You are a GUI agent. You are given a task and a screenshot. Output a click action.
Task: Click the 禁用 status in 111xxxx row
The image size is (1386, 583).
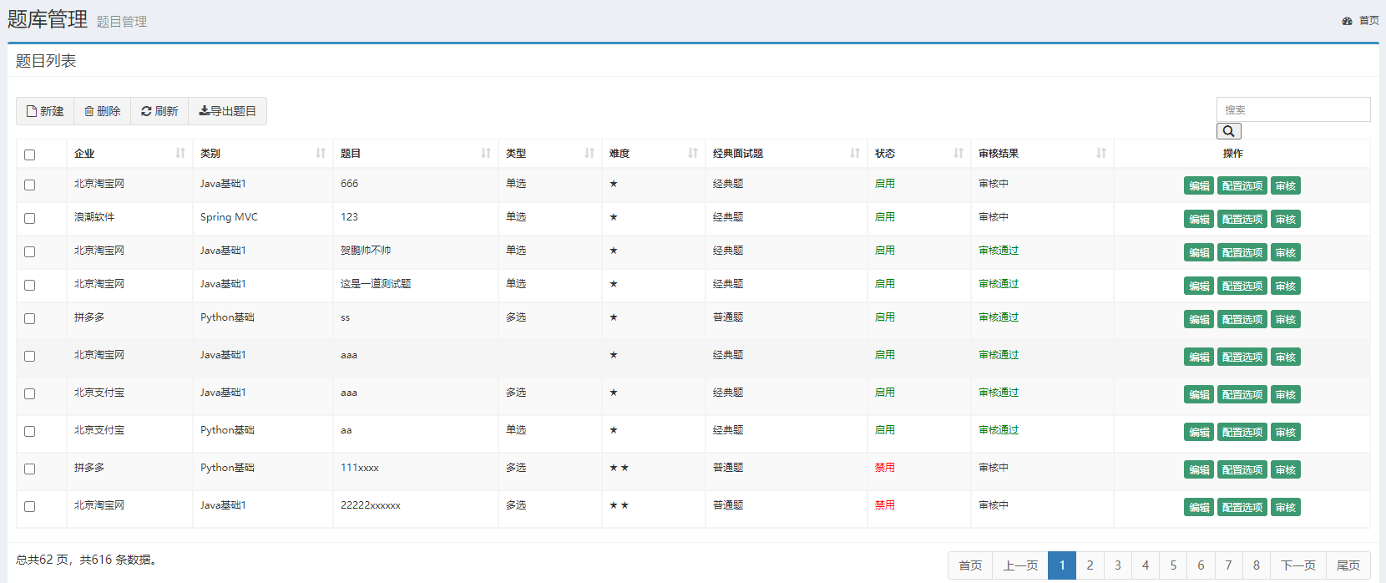click(884, 468)
